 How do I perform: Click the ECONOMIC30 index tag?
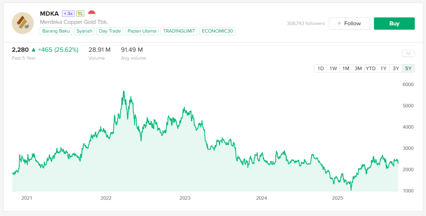point(217,31)
